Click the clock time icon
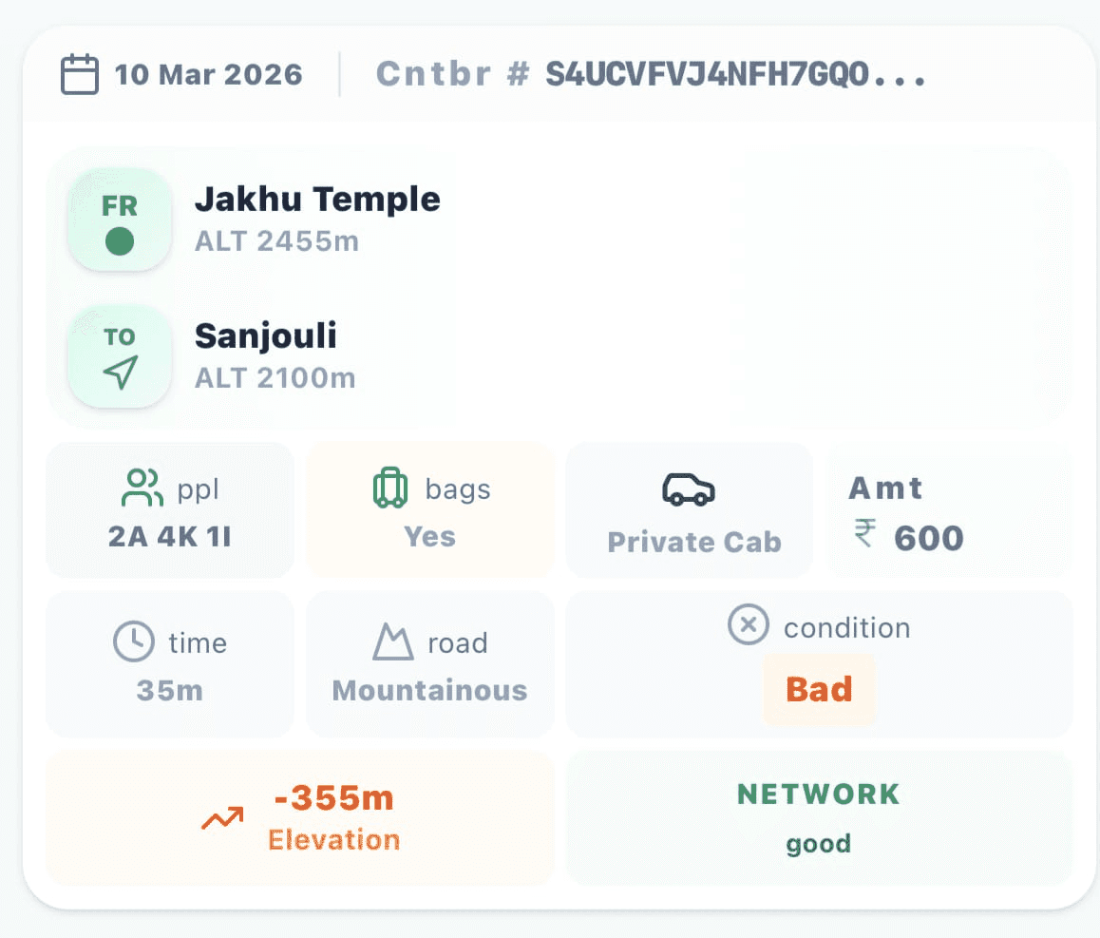Viewport: 1100px width, 938px height. 134,641
